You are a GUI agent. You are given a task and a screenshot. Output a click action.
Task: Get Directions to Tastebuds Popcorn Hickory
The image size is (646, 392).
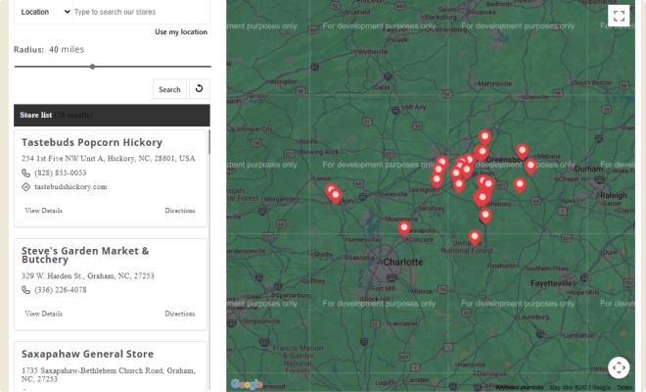180,210
